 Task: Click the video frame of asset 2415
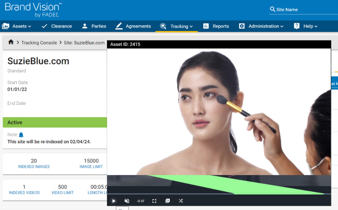[x=219, y=112]
